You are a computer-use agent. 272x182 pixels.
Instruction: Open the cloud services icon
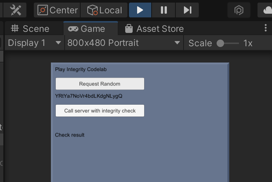tap(267, 10)
